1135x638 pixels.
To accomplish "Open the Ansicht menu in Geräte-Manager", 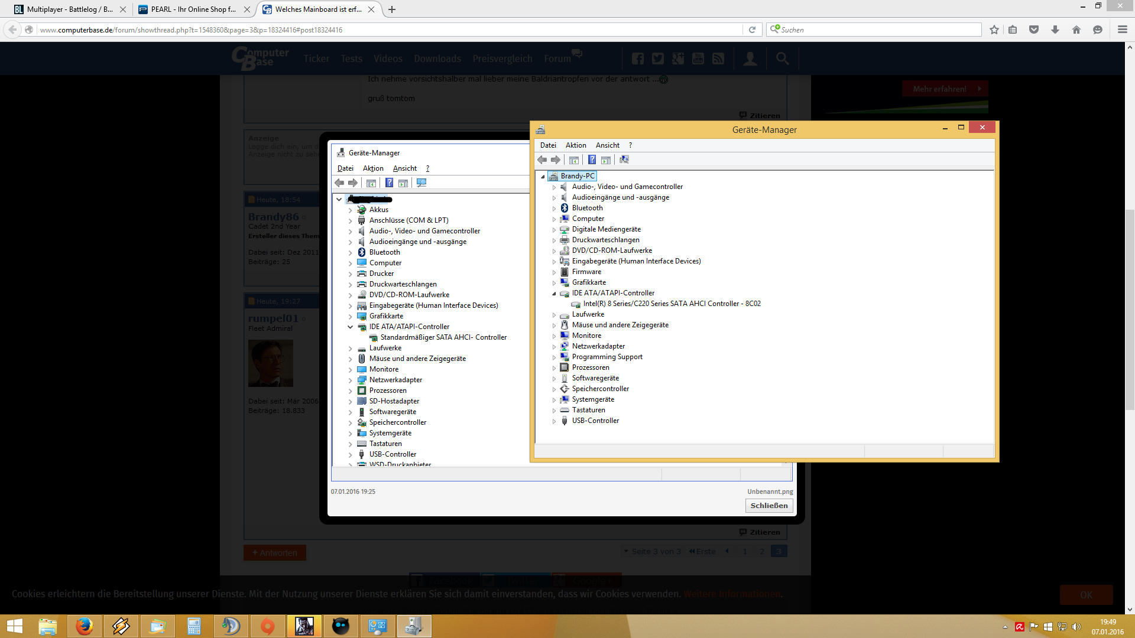I will pyautogui.click(x=607, y=145).
